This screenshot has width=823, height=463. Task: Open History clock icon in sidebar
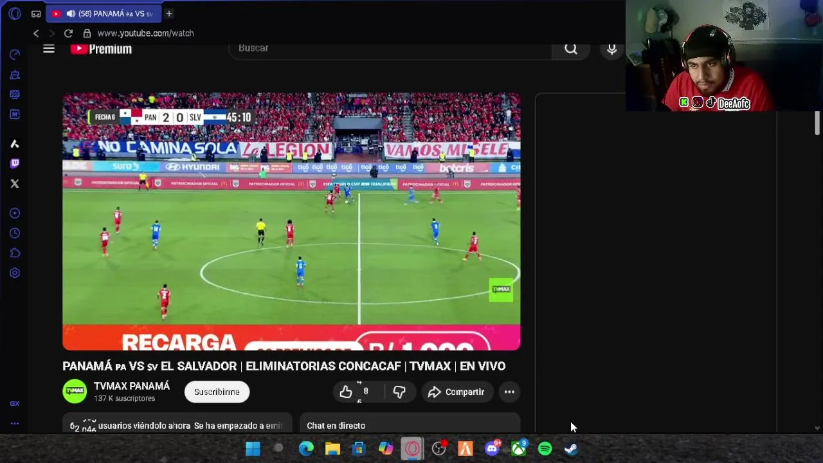coord(15,233)
